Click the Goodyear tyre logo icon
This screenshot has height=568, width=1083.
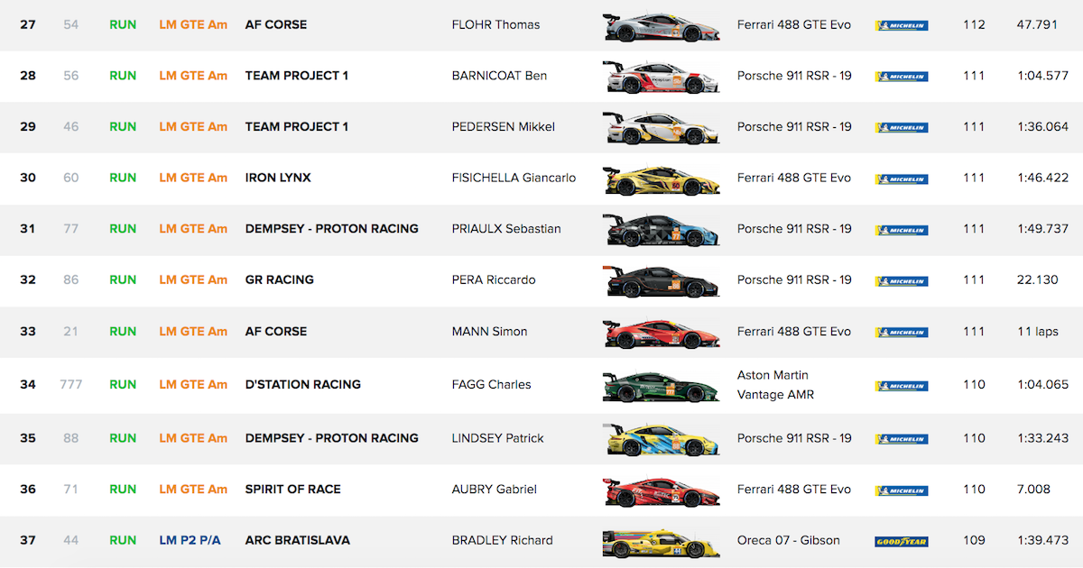(901, 542)
